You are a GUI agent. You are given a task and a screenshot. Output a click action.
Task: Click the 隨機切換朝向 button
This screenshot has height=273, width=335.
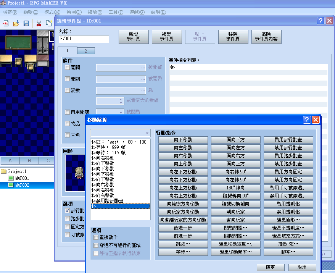pyautogui.click(x=235, y=204)
